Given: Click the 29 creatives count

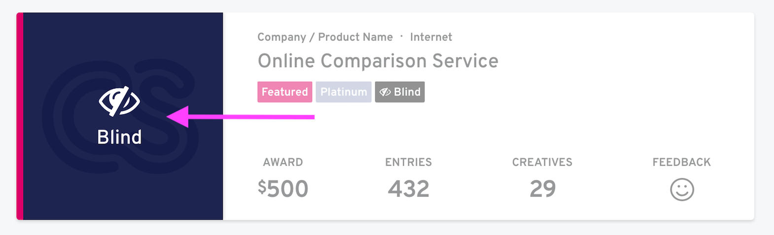Looking at the screenshot, I should point(542,189).
